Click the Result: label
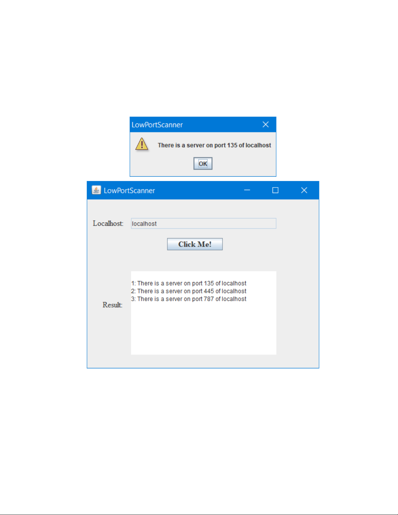The width and height of the screenshot is (398, 515). click(112, 305)
